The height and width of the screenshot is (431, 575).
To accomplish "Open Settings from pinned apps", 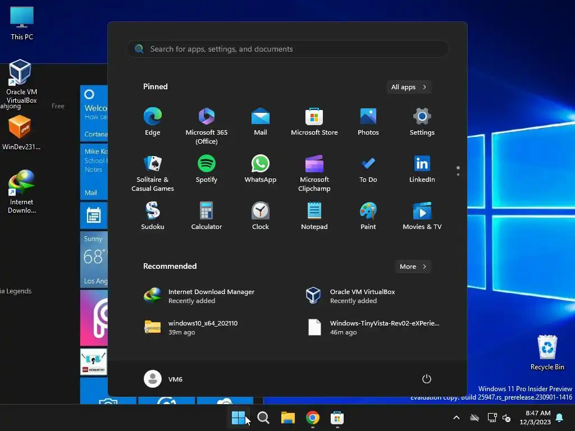I will tap(422, 122).
